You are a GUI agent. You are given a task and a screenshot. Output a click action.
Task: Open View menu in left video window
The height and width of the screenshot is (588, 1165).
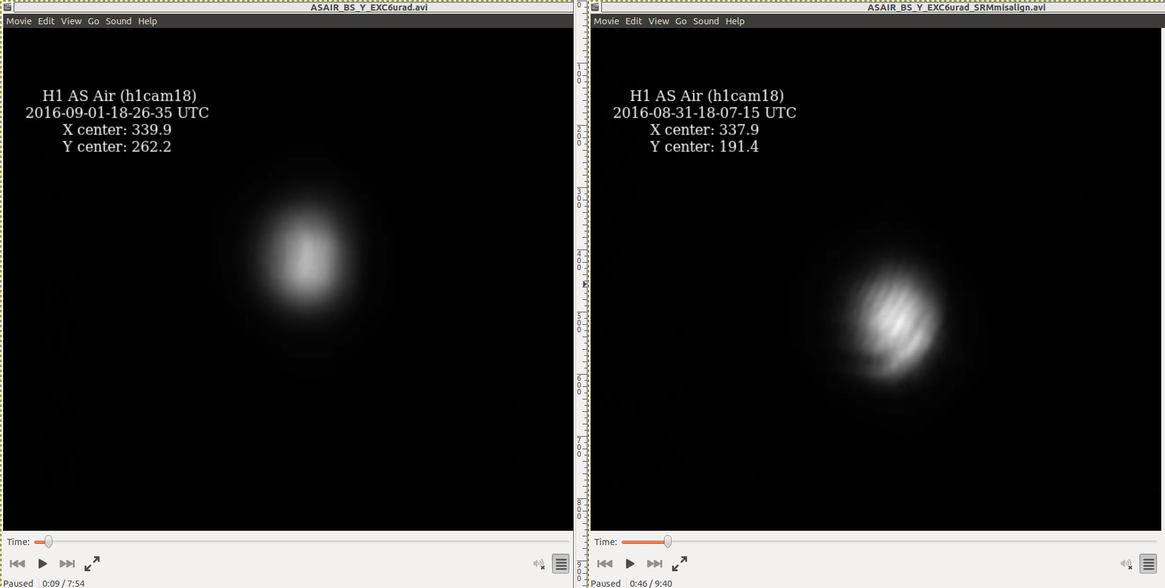click(71, 21)
